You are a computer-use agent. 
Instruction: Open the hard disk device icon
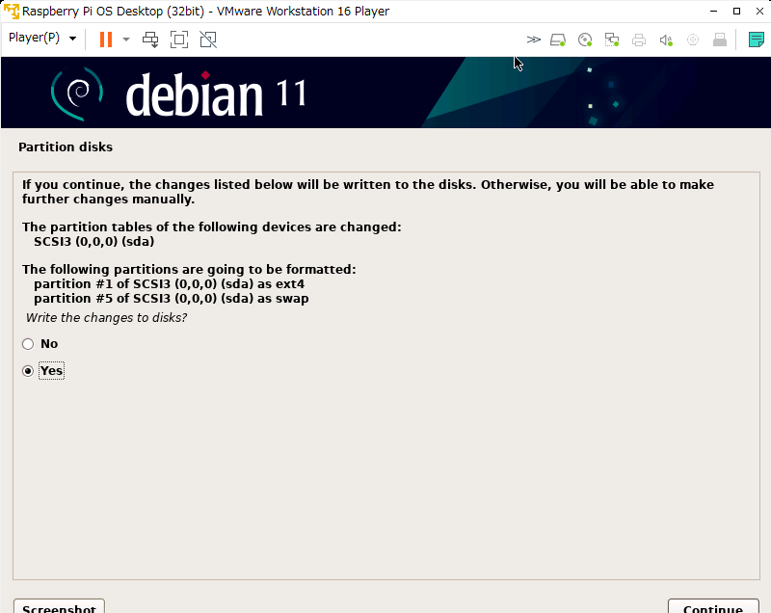pyautogui.click(x=558, y=40)
